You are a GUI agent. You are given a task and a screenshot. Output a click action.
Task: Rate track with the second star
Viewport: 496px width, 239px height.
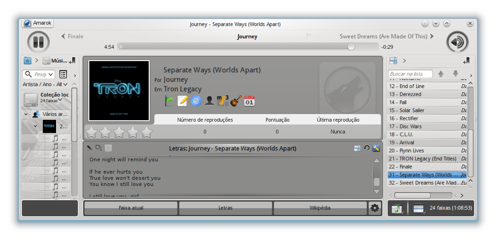[105, 132]
